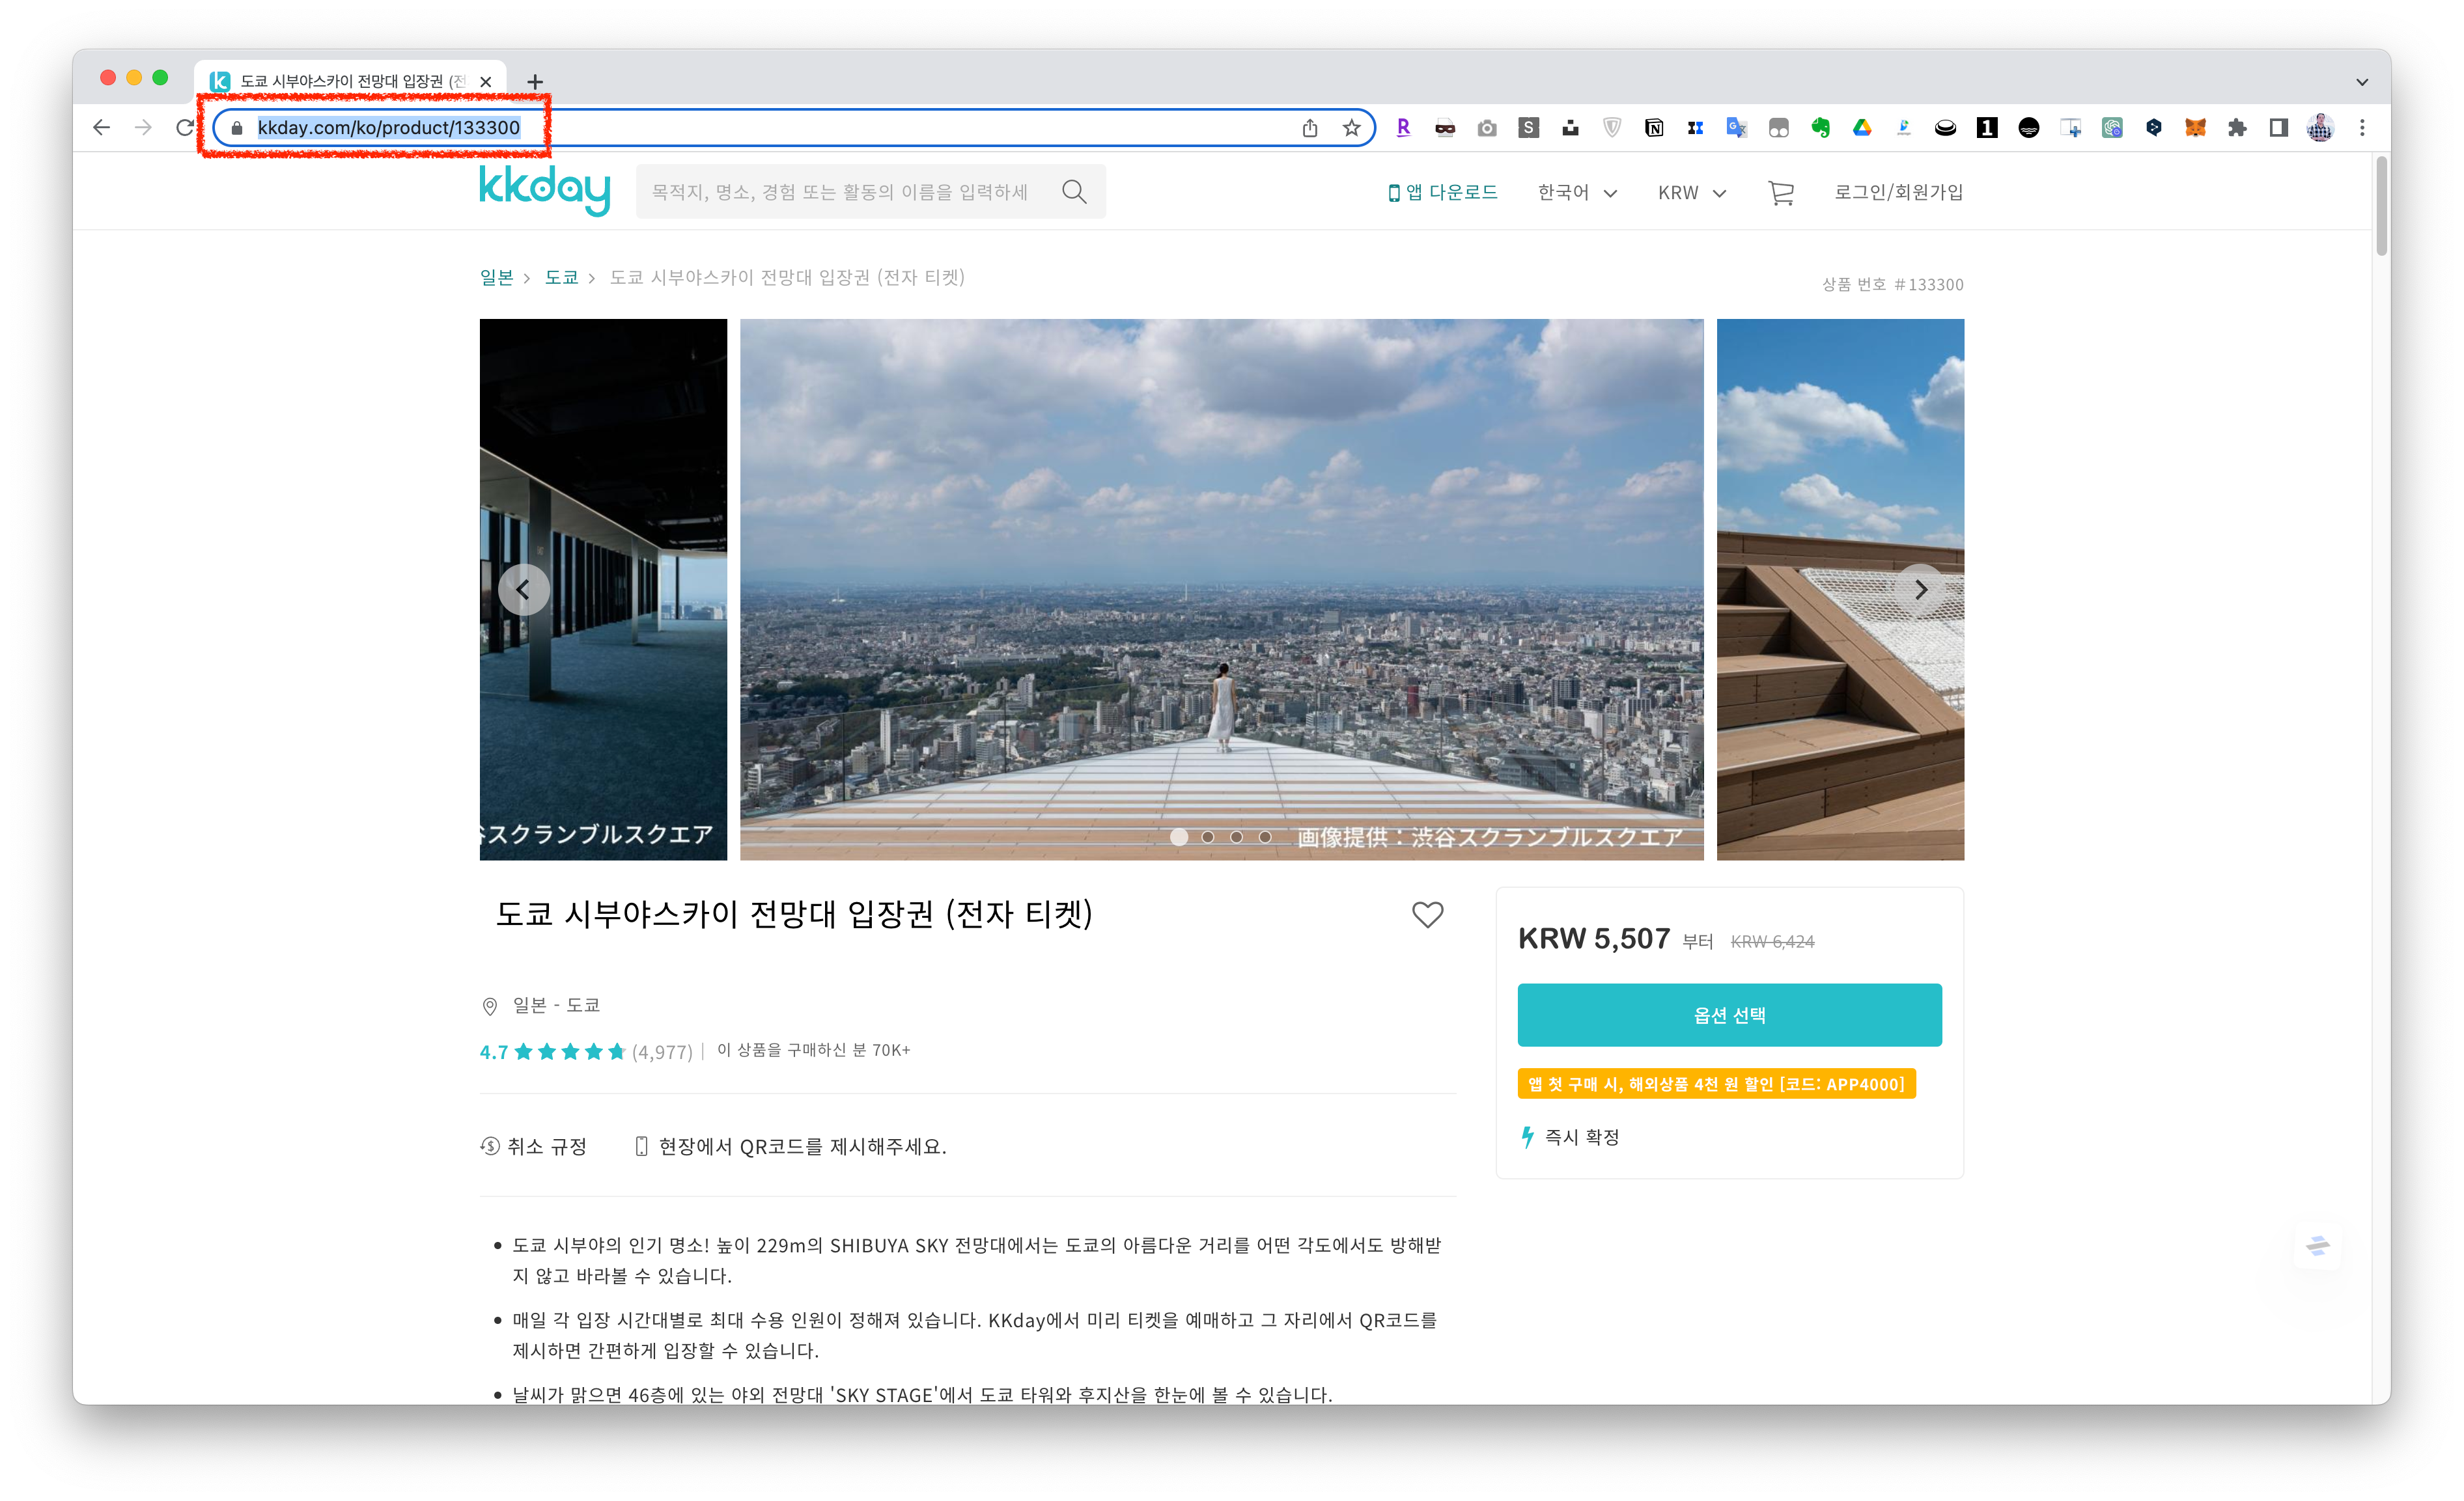Click the black square 1 extension icon
Screen dimensions: 2464x1501
point(1987,128)
